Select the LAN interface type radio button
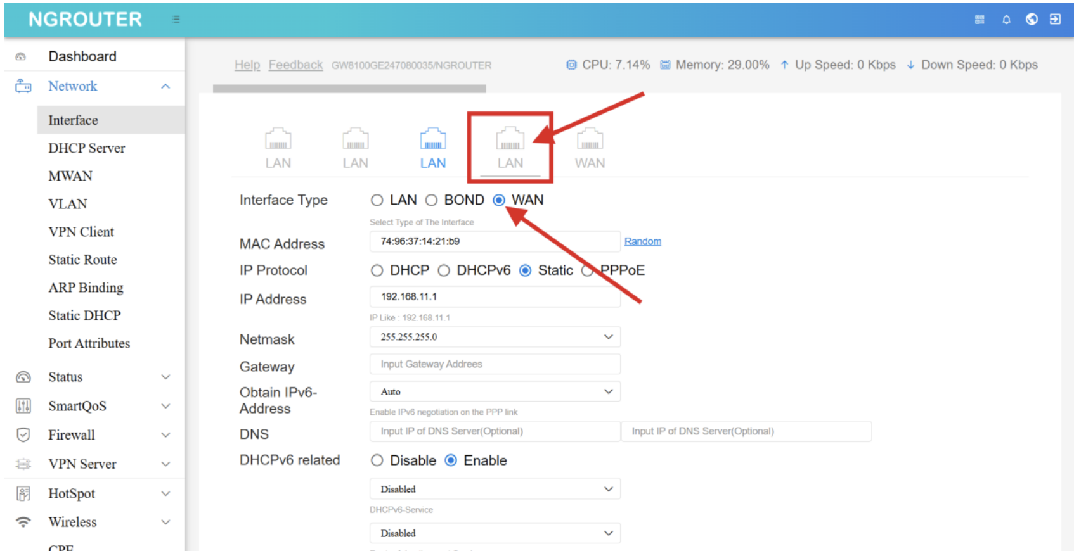This screenshot has width=1074, height=551. tap(377, 201)
